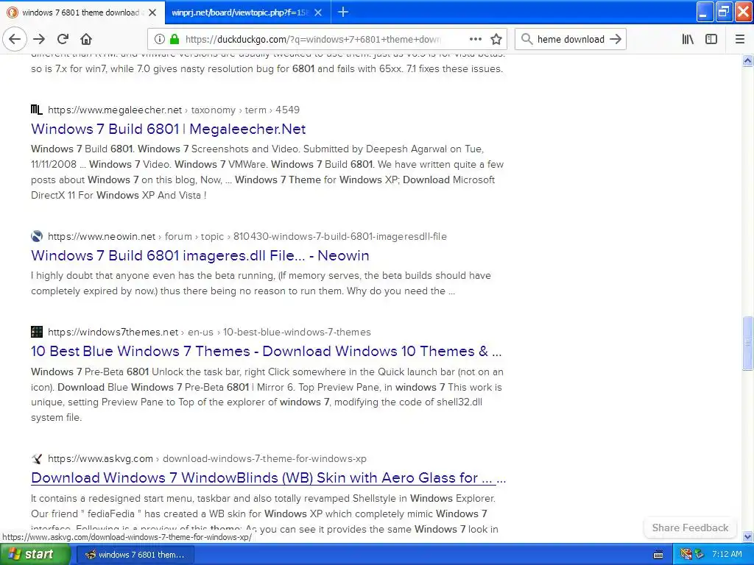This screenshot has width=754, height=565.
Task: Select the windows 7 6801 theme download tab
Action: pos(82,12)
